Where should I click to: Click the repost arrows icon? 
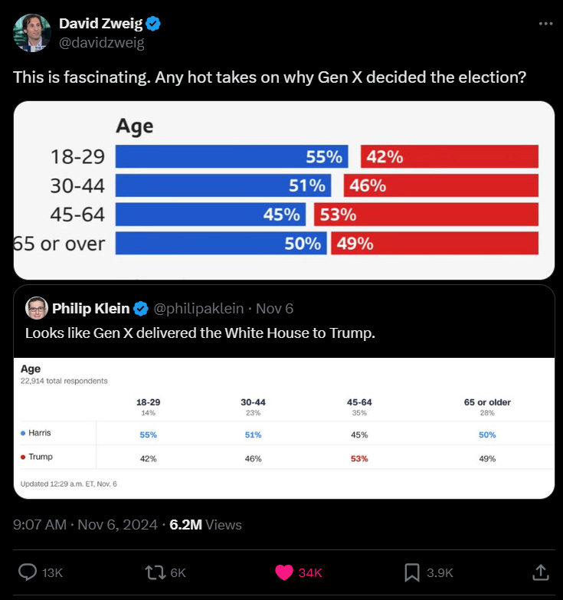[155, 572]
